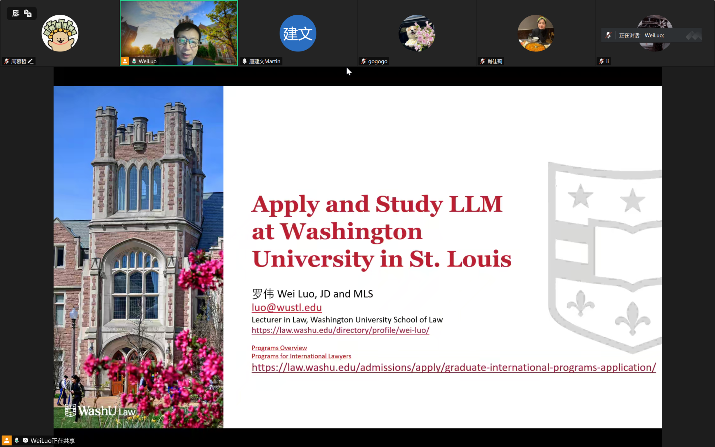Select the blue 建文 avatar tile

click(x=298, y=33)
